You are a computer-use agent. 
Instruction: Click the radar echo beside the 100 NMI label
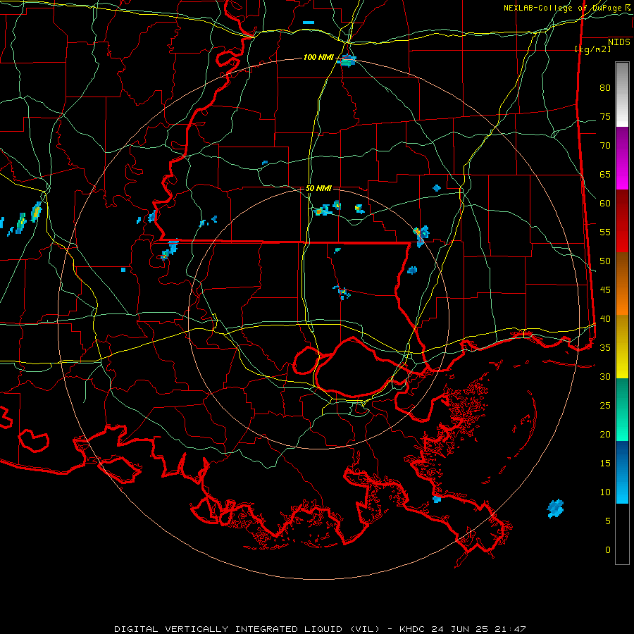[x=347, y=61]
